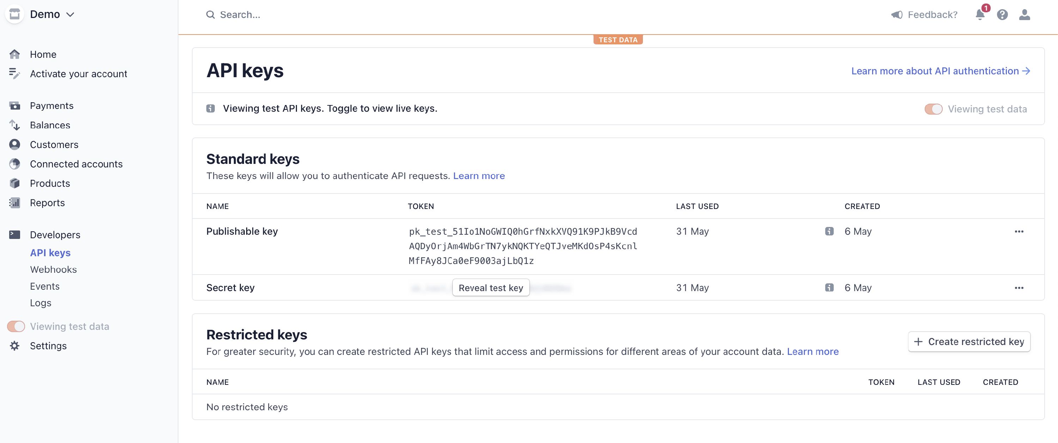Switch to the Webhooks page
The width and height of the screenshot is (1058, 443).
(53, 269)
